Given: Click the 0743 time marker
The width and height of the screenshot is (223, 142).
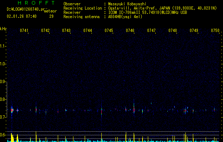Looking at the screenshot, I should tap(66, 31).
